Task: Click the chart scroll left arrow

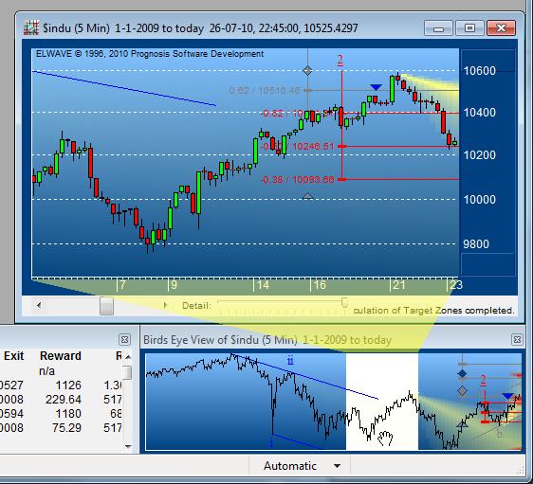Action: [x=39, y=305]
